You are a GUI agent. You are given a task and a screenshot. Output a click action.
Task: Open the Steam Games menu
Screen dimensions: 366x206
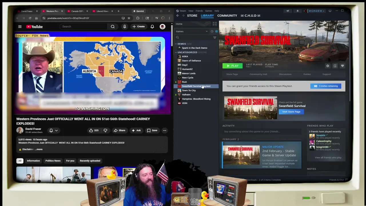pos(208,11)
